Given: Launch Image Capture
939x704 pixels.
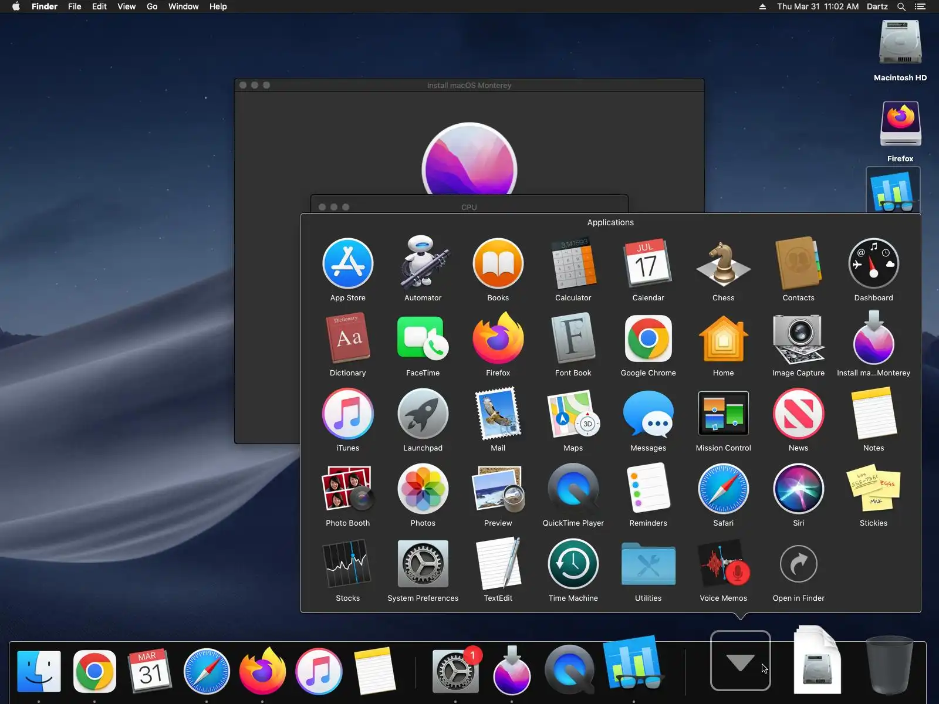Looking at the screenshot, I should (x=798, y=339).
